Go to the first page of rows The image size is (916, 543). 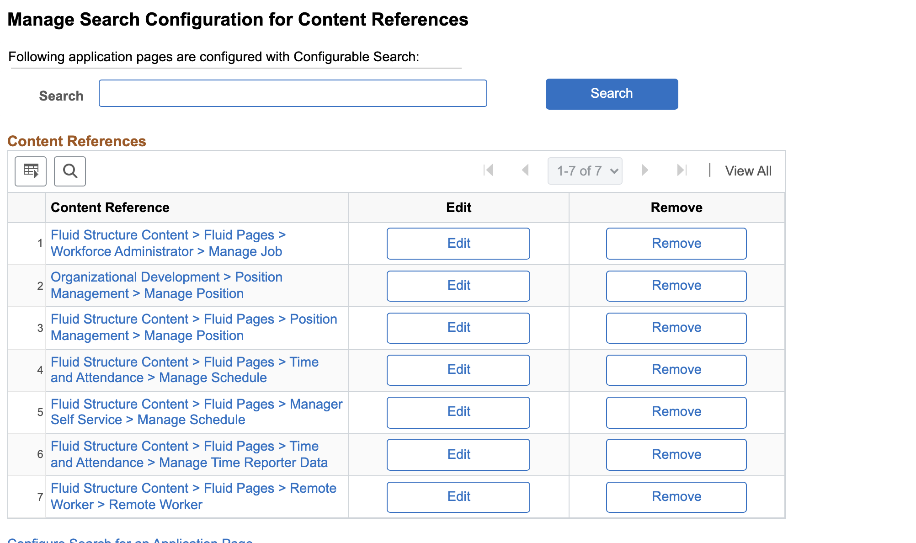coord(488,170)
